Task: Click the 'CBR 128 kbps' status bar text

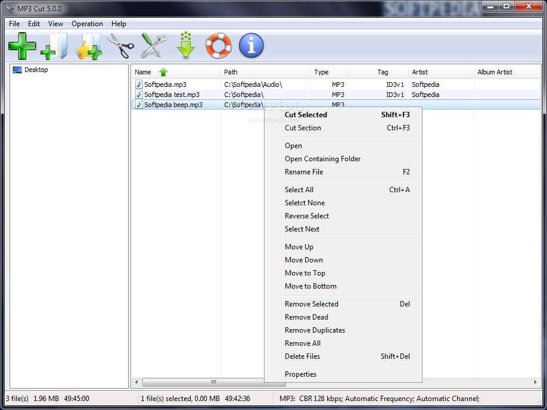Action: click(x=321, y=399)
